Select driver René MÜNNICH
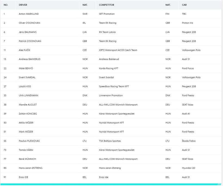The height and width of the screenshot is (186, 223). pos(27,159)
